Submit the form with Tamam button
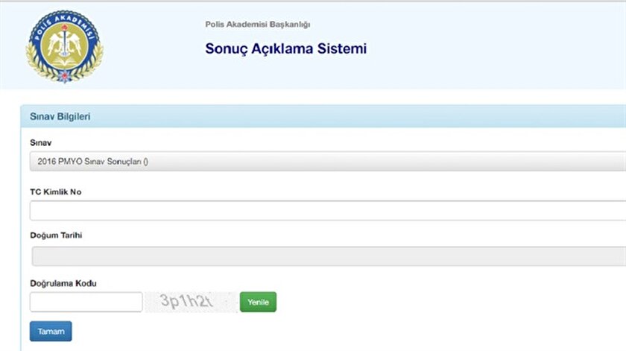626x351 pixels. [51, 331]
